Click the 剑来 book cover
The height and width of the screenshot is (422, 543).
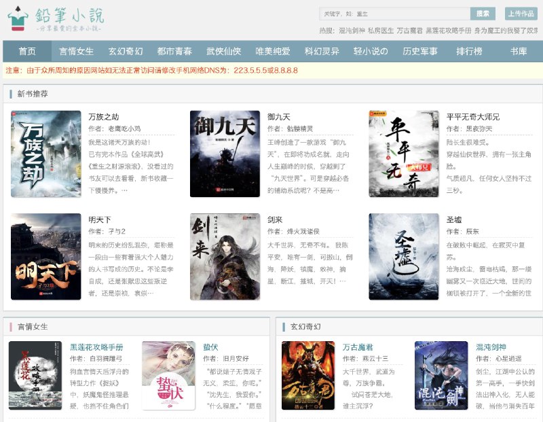[x=225, y=257]
